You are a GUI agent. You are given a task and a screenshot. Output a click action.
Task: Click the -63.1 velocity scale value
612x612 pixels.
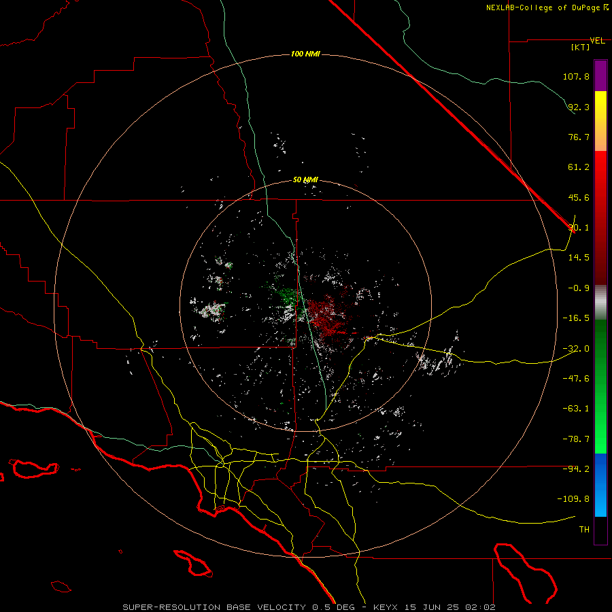click(576, 409)
